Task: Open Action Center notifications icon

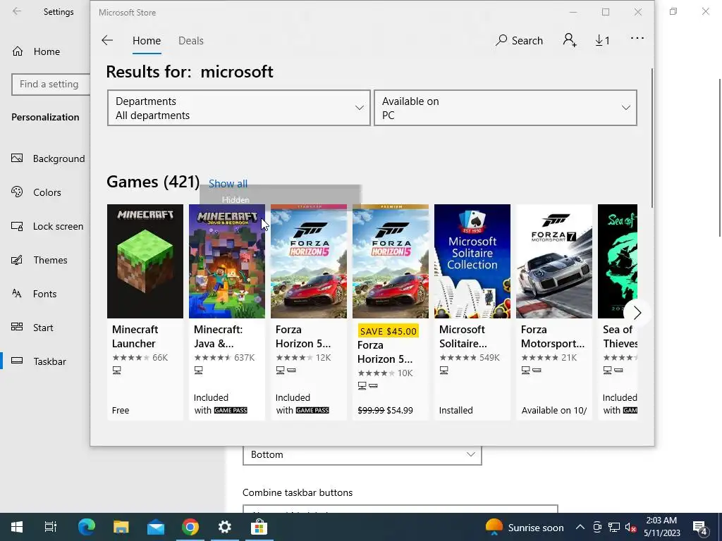Action: click(700, 527)
